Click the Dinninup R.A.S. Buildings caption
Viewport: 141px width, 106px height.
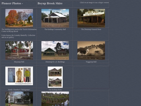click(55, 62)
